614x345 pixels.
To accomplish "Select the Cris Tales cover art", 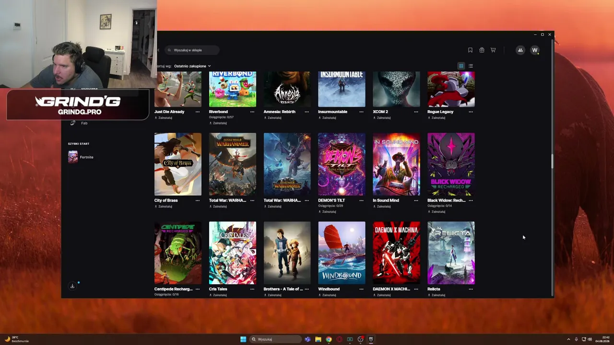I will point(233,253).
